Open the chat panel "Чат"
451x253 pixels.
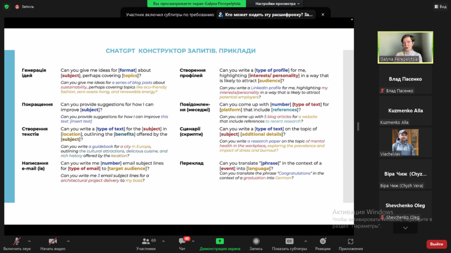click(x=182, y=244)
